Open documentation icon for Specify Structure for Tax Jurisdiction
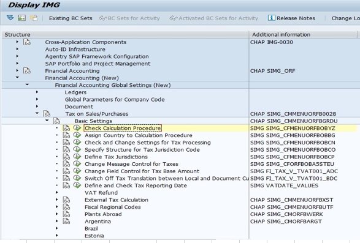The width and height of the screenshot is (360, 243). 67,149
